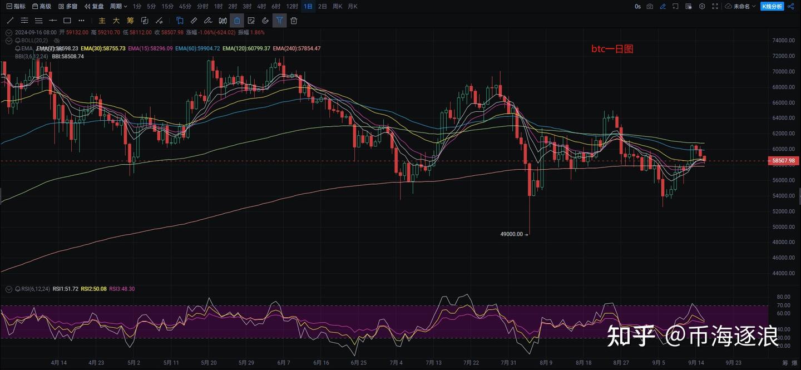Share the chart with share icon
801x370 pixels.
(x=791, y=6)
